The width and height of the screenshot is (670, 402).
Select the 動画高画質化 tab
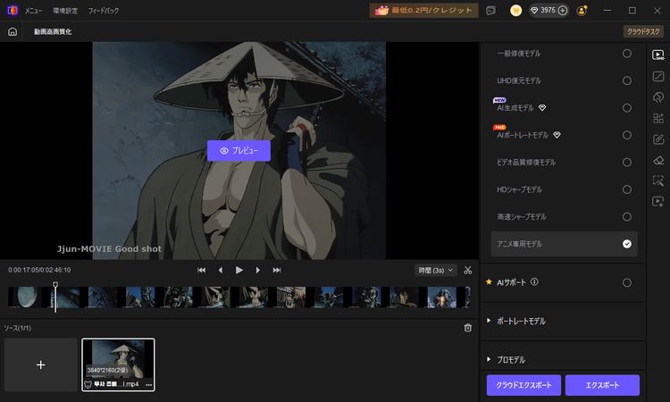click(53, 31)
